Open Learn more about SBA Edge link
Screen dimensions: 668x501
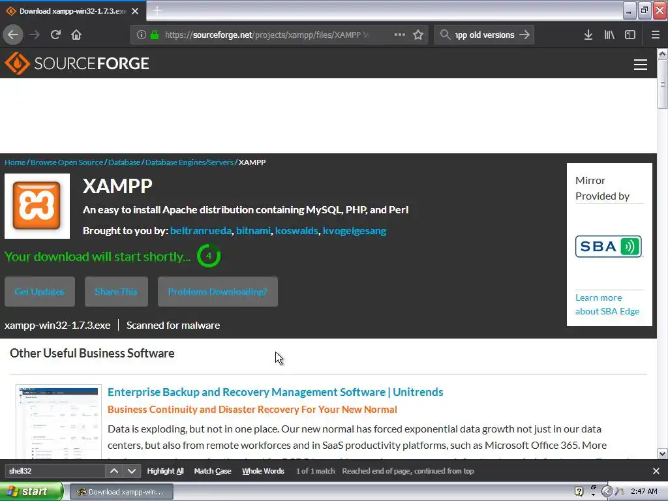[x=607, y=304]
